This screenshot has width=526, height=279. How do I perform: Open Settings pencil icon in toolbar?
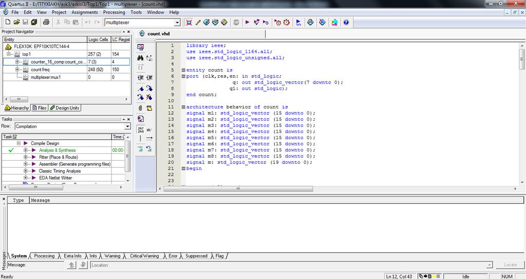pyautogui.click(x=198, y=23)
